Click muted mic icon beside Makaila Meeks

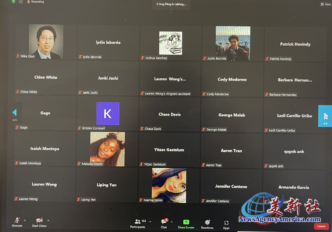click(x=79, y=164)
